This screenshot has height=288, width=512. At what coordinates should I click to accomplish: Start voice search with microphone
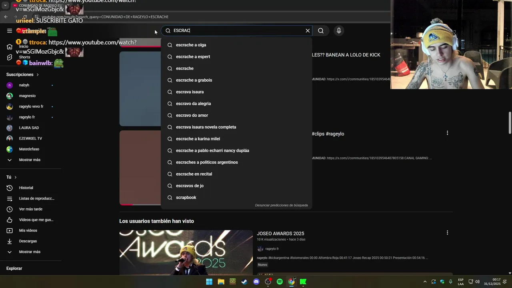[x=339, y=30]
